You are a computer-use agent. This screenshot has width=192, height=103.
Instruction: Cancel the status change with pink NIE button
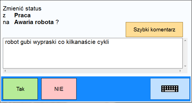coord(59,89)
